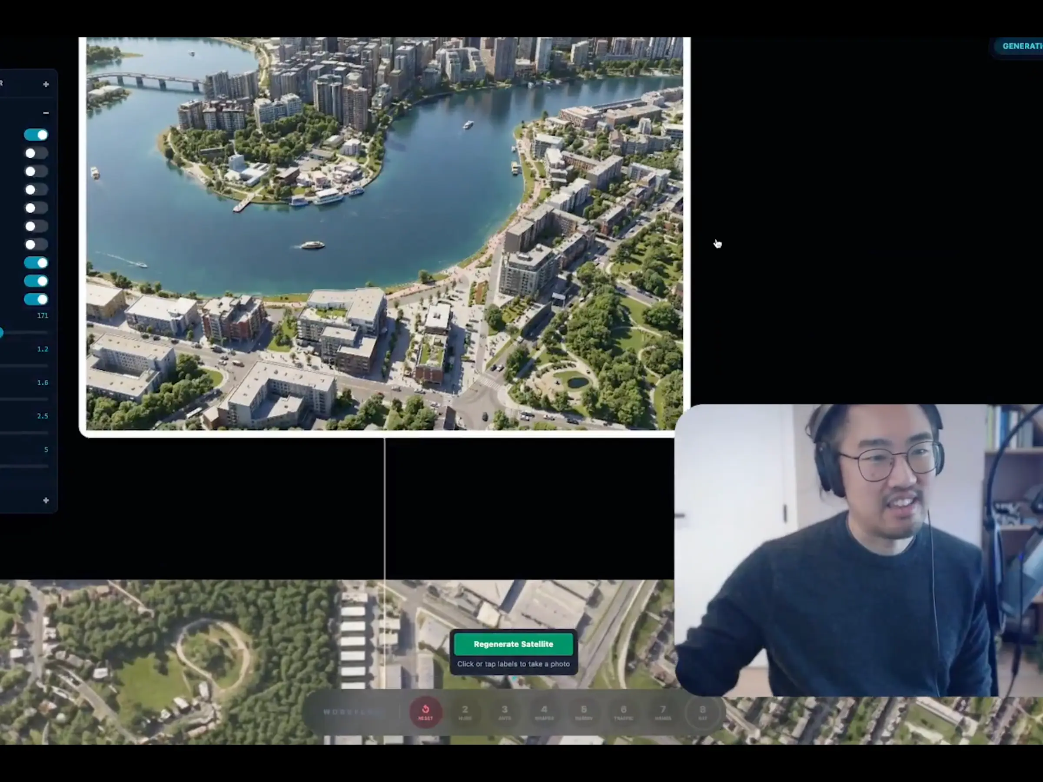Expand the bottom panel section with plus icon
This screenshot has width=1043, height=782.
46,500
